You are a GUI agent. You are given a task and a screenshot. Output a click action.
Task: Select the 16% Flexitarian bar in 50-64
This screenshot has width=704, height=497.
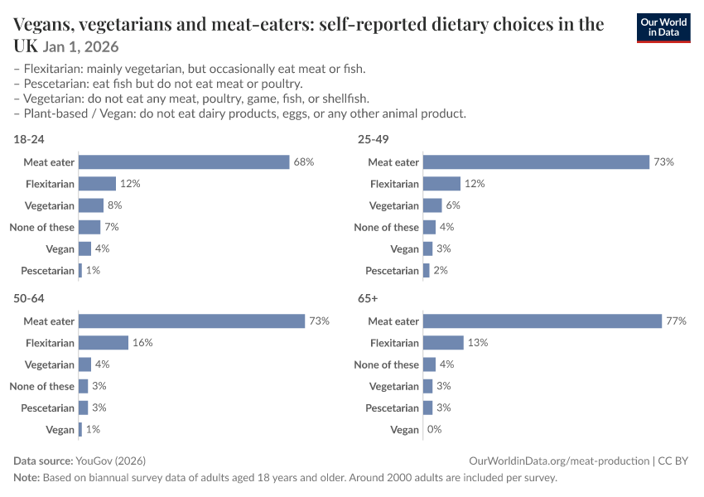click(104, 343)
